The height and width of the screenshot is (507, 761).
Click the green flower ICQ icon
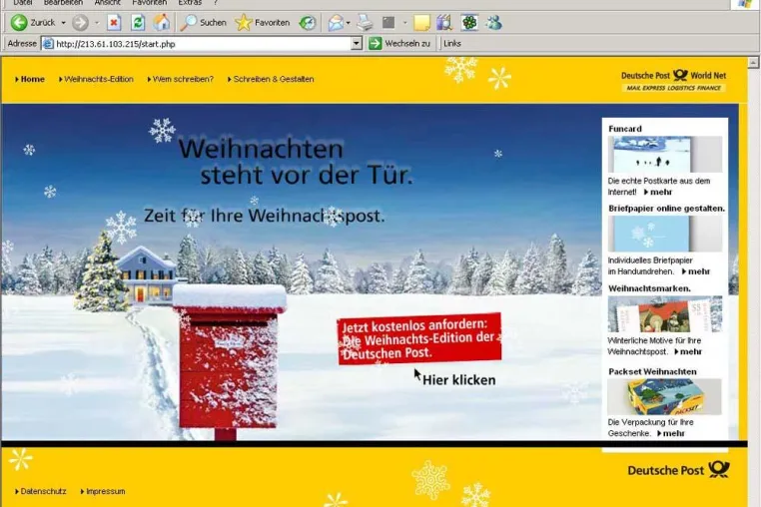click(469, 22)
